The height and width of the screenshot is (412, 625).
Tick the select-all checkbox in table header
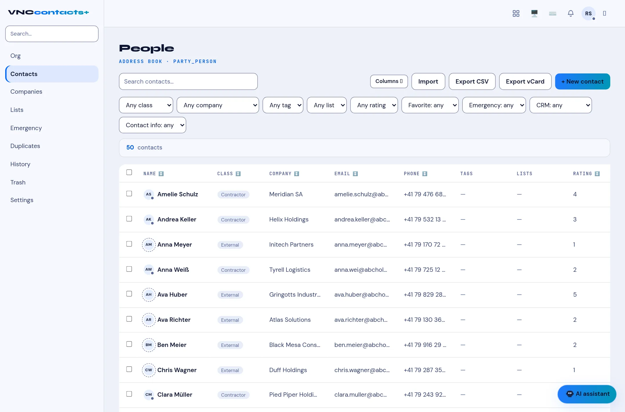tap(129, 172)
